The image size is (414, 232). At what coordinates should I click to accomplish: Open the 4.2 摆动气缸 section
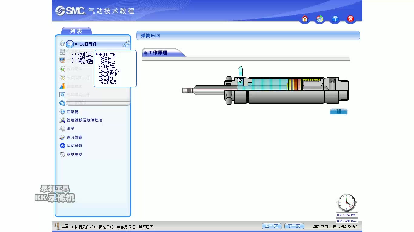pyautogui.click(x=82, y=58)
